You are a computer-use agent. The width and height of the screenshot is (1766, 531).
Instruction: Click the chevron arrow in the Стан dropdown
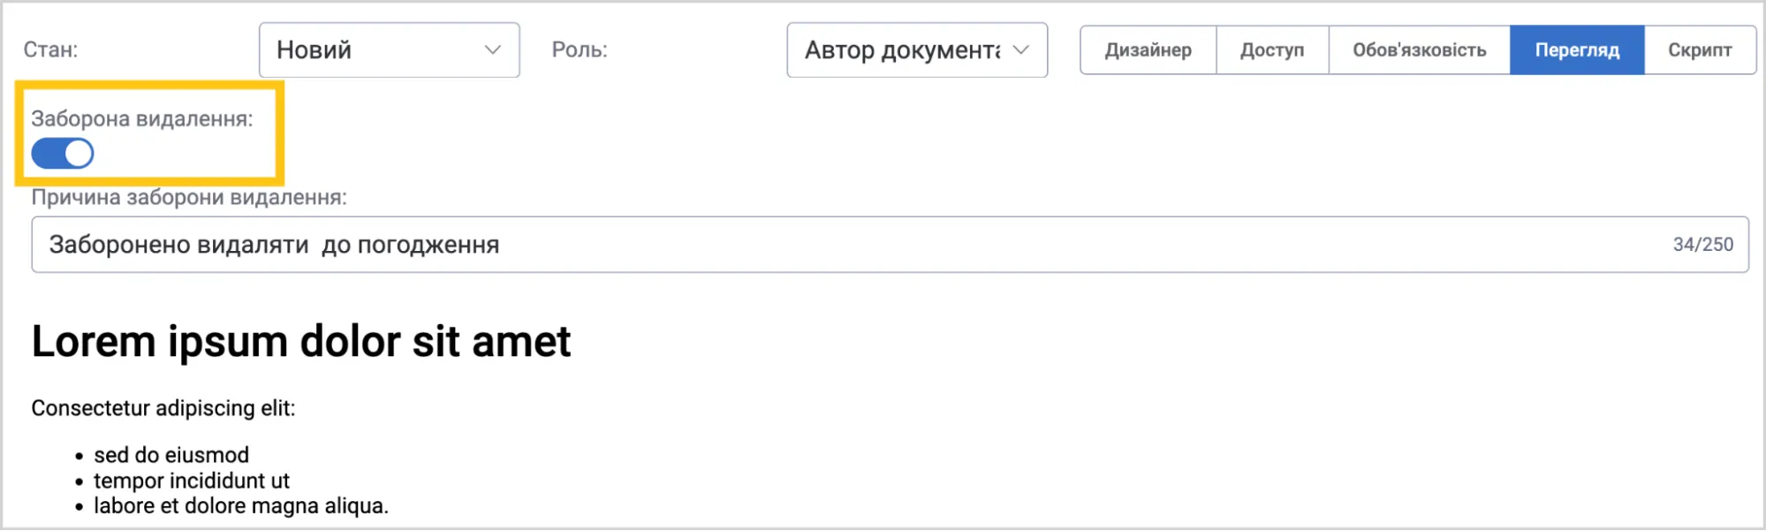tap(493, 50)
